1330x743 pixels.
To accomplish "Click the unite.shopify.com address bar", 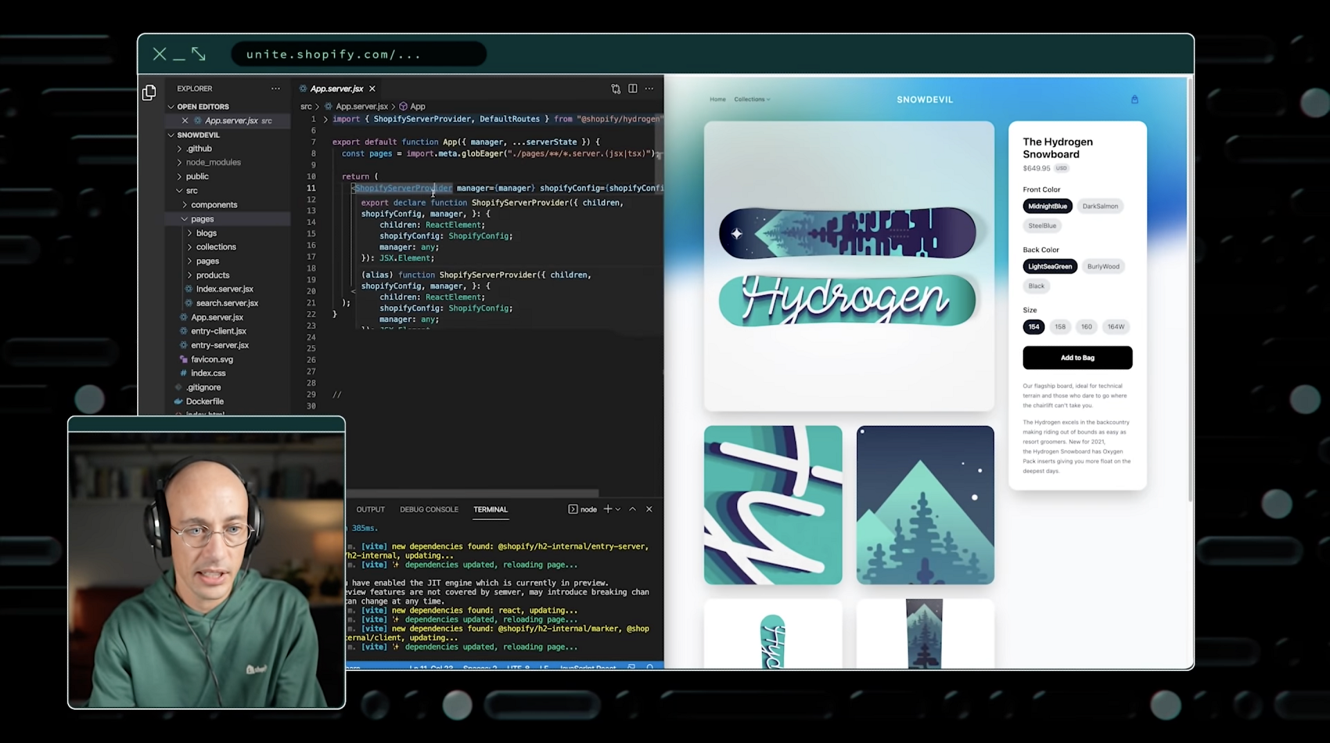I will (x=359, y=54).
